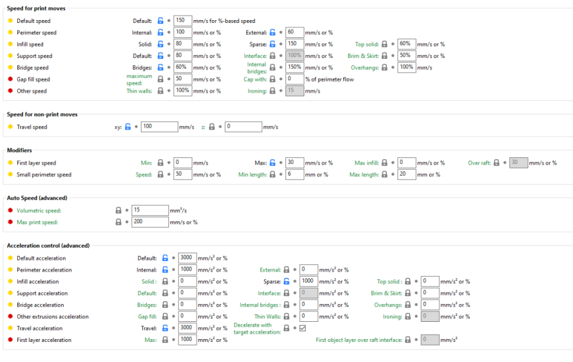This screenshot has height=362, width=573.
Task: Click the Overhangs speed label
Action: [364, 68]
